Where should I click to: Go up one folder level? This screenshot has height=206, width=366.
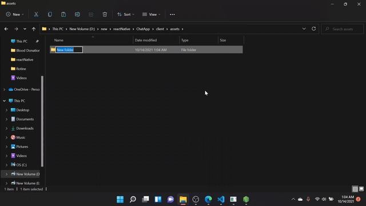(x=34, y=29)
